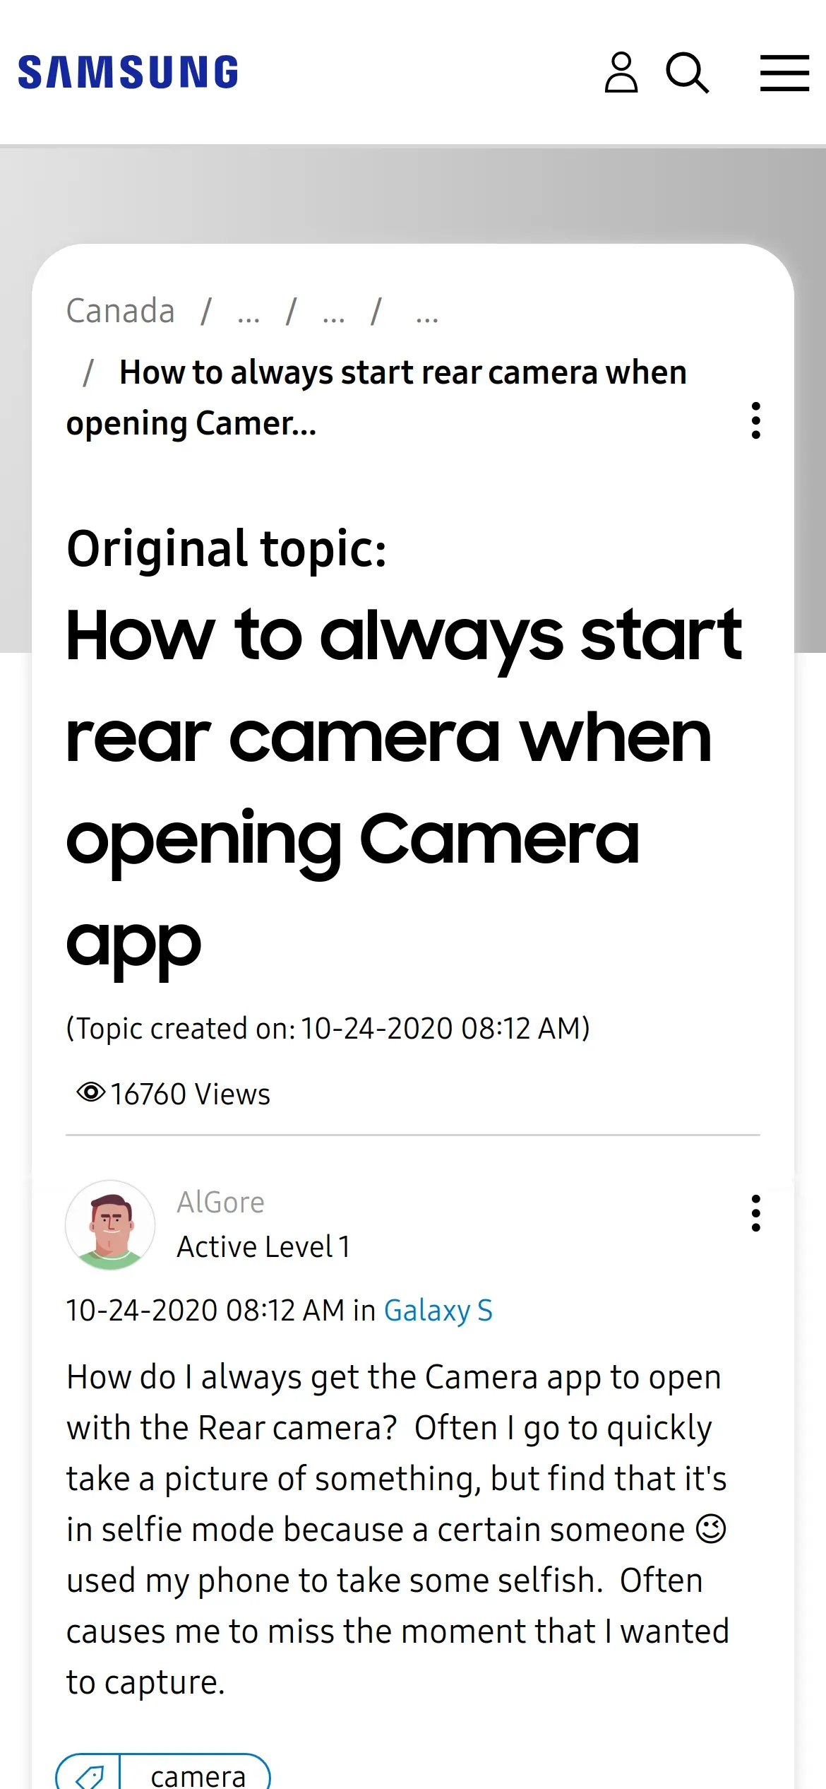Open AlGore username link
The width and height of the screenshot is (826, 1789).
coord(220,1203)
